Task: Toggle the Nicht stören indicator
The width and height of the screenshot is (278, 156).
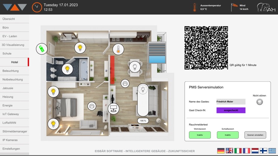Action: [259, 102]
